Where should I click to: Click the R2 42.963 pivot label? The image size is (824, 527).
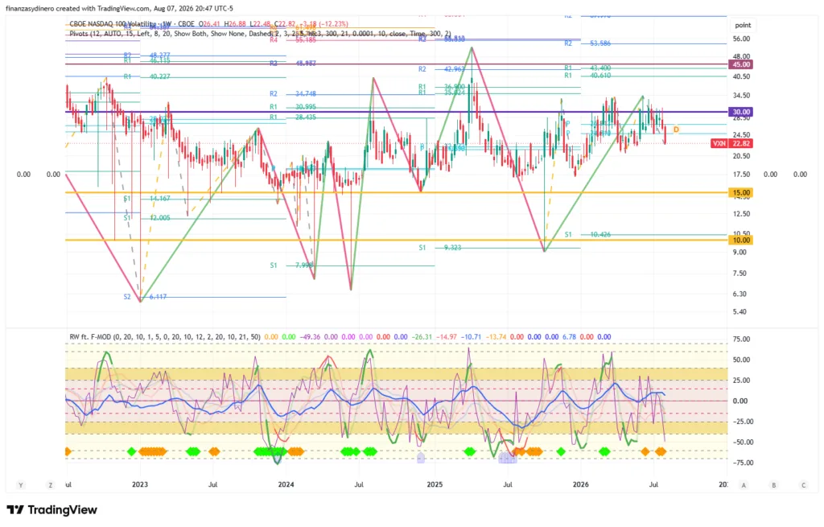[x=442, y=69]
